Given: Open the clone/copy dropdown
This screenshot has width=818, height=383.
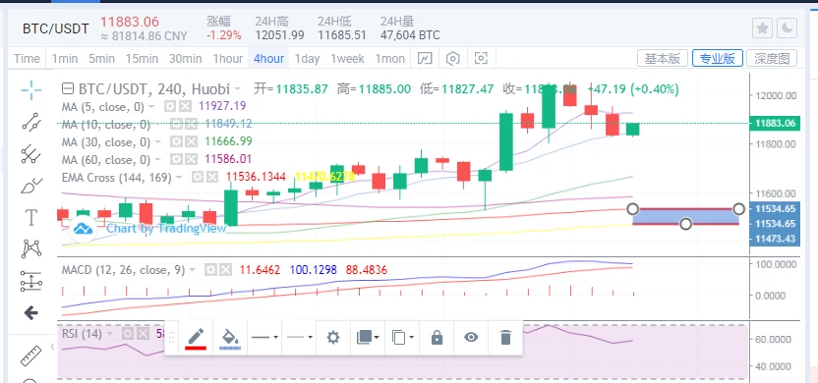Looking at the screenshot, I should click(x=402, y=338).
